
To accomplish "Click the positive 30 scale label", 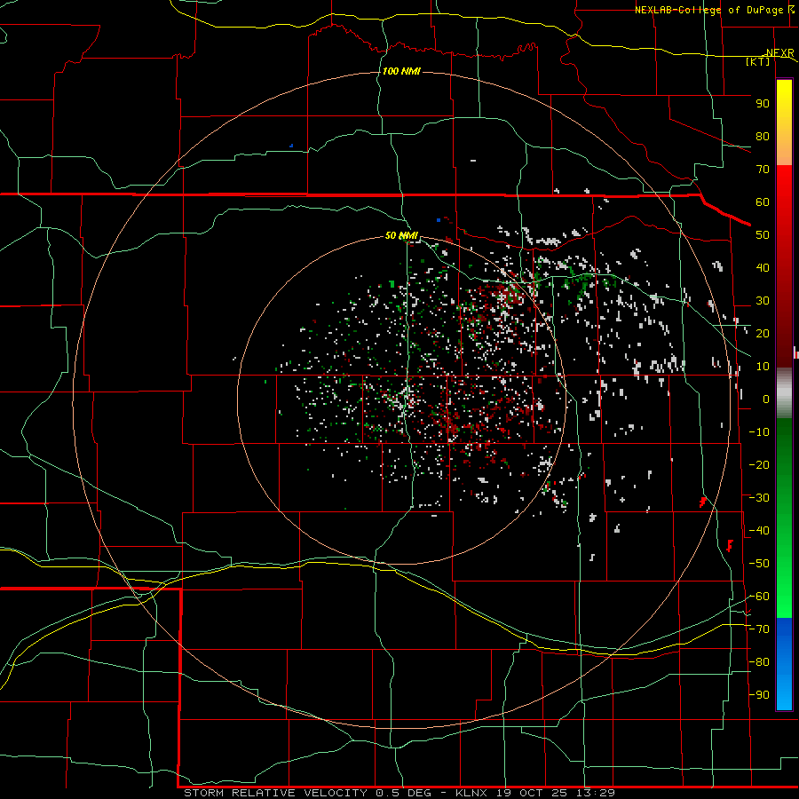I will point(763,301).
